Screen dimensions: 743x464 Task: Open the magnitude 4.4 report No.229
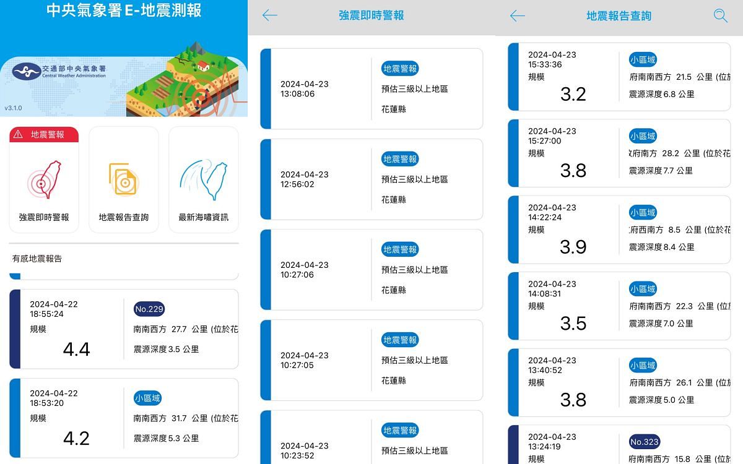pos(124,329)
